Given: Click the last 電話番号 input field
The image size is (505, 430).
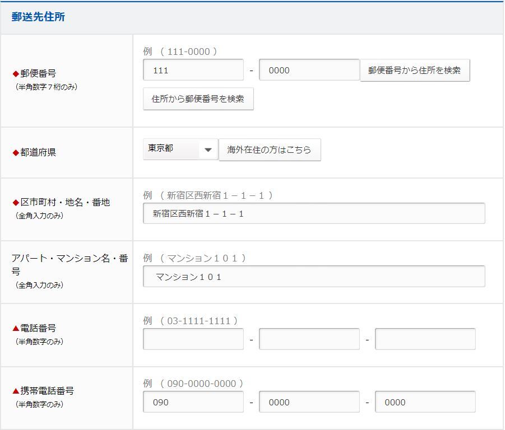Looking at the screenshot, I should 425,339.
